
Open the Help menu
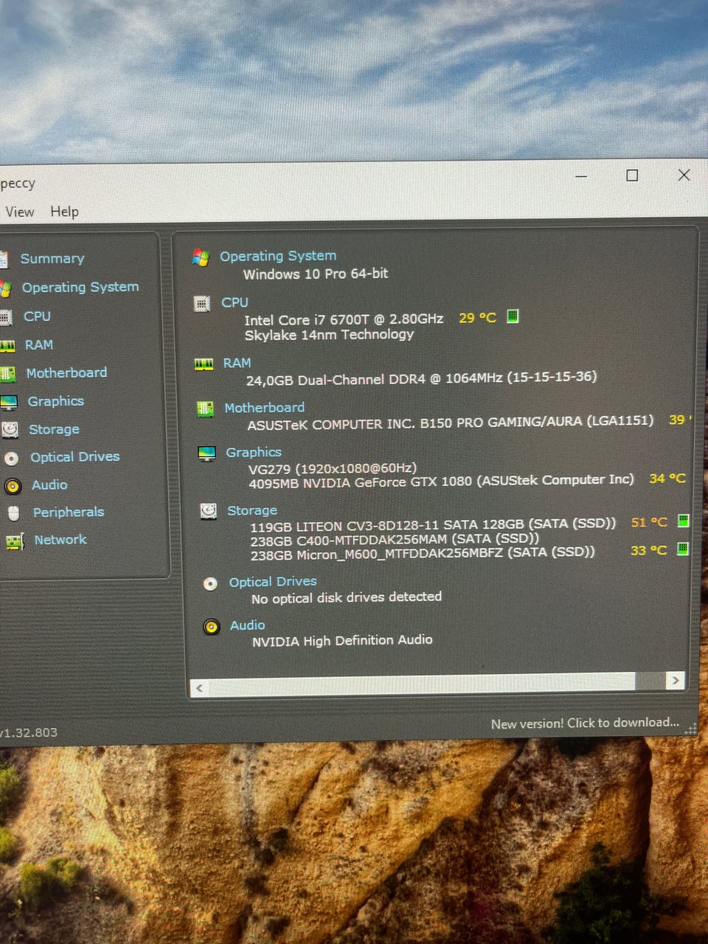[64, 212]
